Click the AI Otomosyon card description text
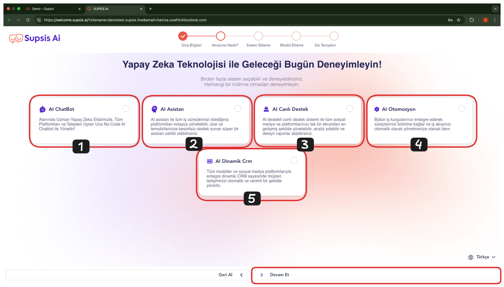 [x=413, y=124]
